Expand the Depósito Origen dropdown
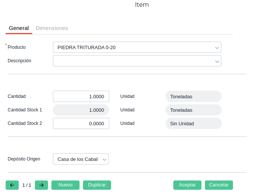Screen dimensions: 254x195 point(105,159)
